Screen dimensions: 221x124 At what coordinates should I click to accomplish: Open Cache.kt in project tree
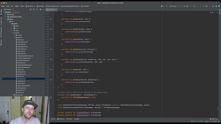click(x=20, y=40)
